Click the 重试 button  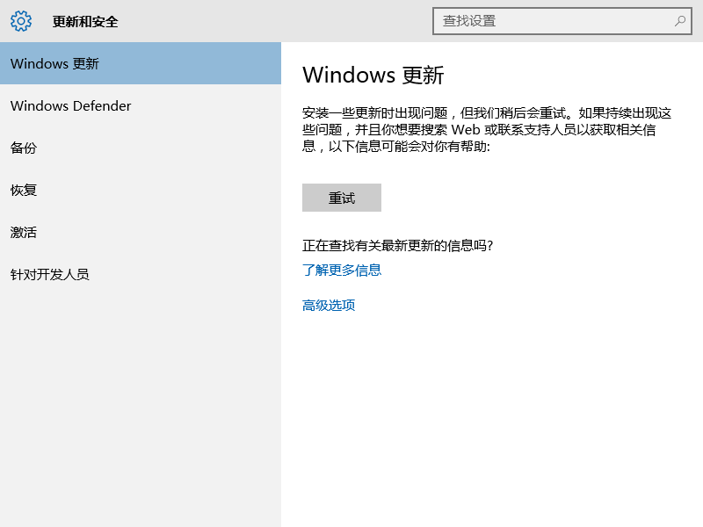(342, 198)
